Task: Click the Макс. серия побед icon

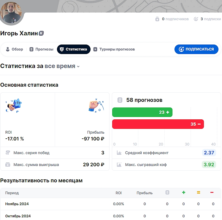Action: coord(8,153)
